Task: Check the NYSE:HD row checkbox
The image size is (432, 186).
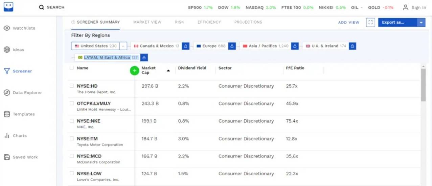Action: pyautogui.click(x=72, y=86)
